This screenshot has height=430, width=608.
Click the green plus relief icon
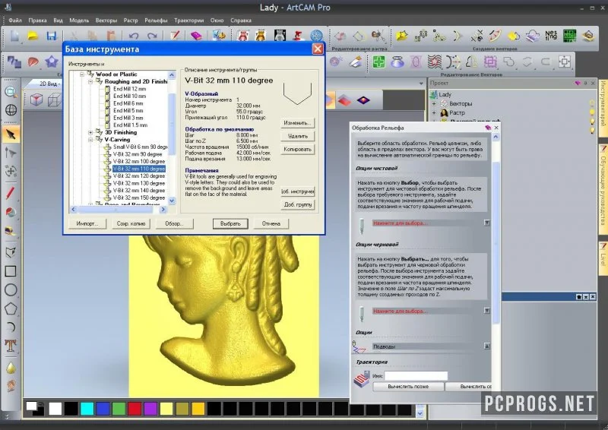(378, 62)
